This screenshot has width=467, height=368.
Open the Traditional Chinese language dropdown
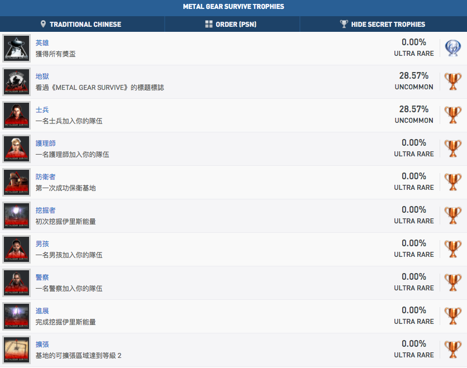click(85, 24)
